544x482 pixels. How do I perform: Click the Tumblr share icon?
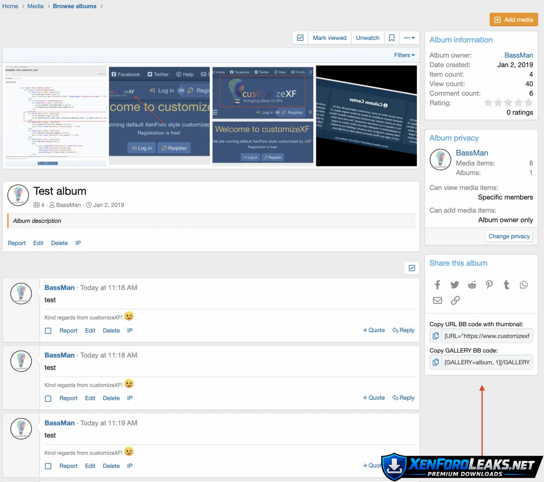coord(506,285)
